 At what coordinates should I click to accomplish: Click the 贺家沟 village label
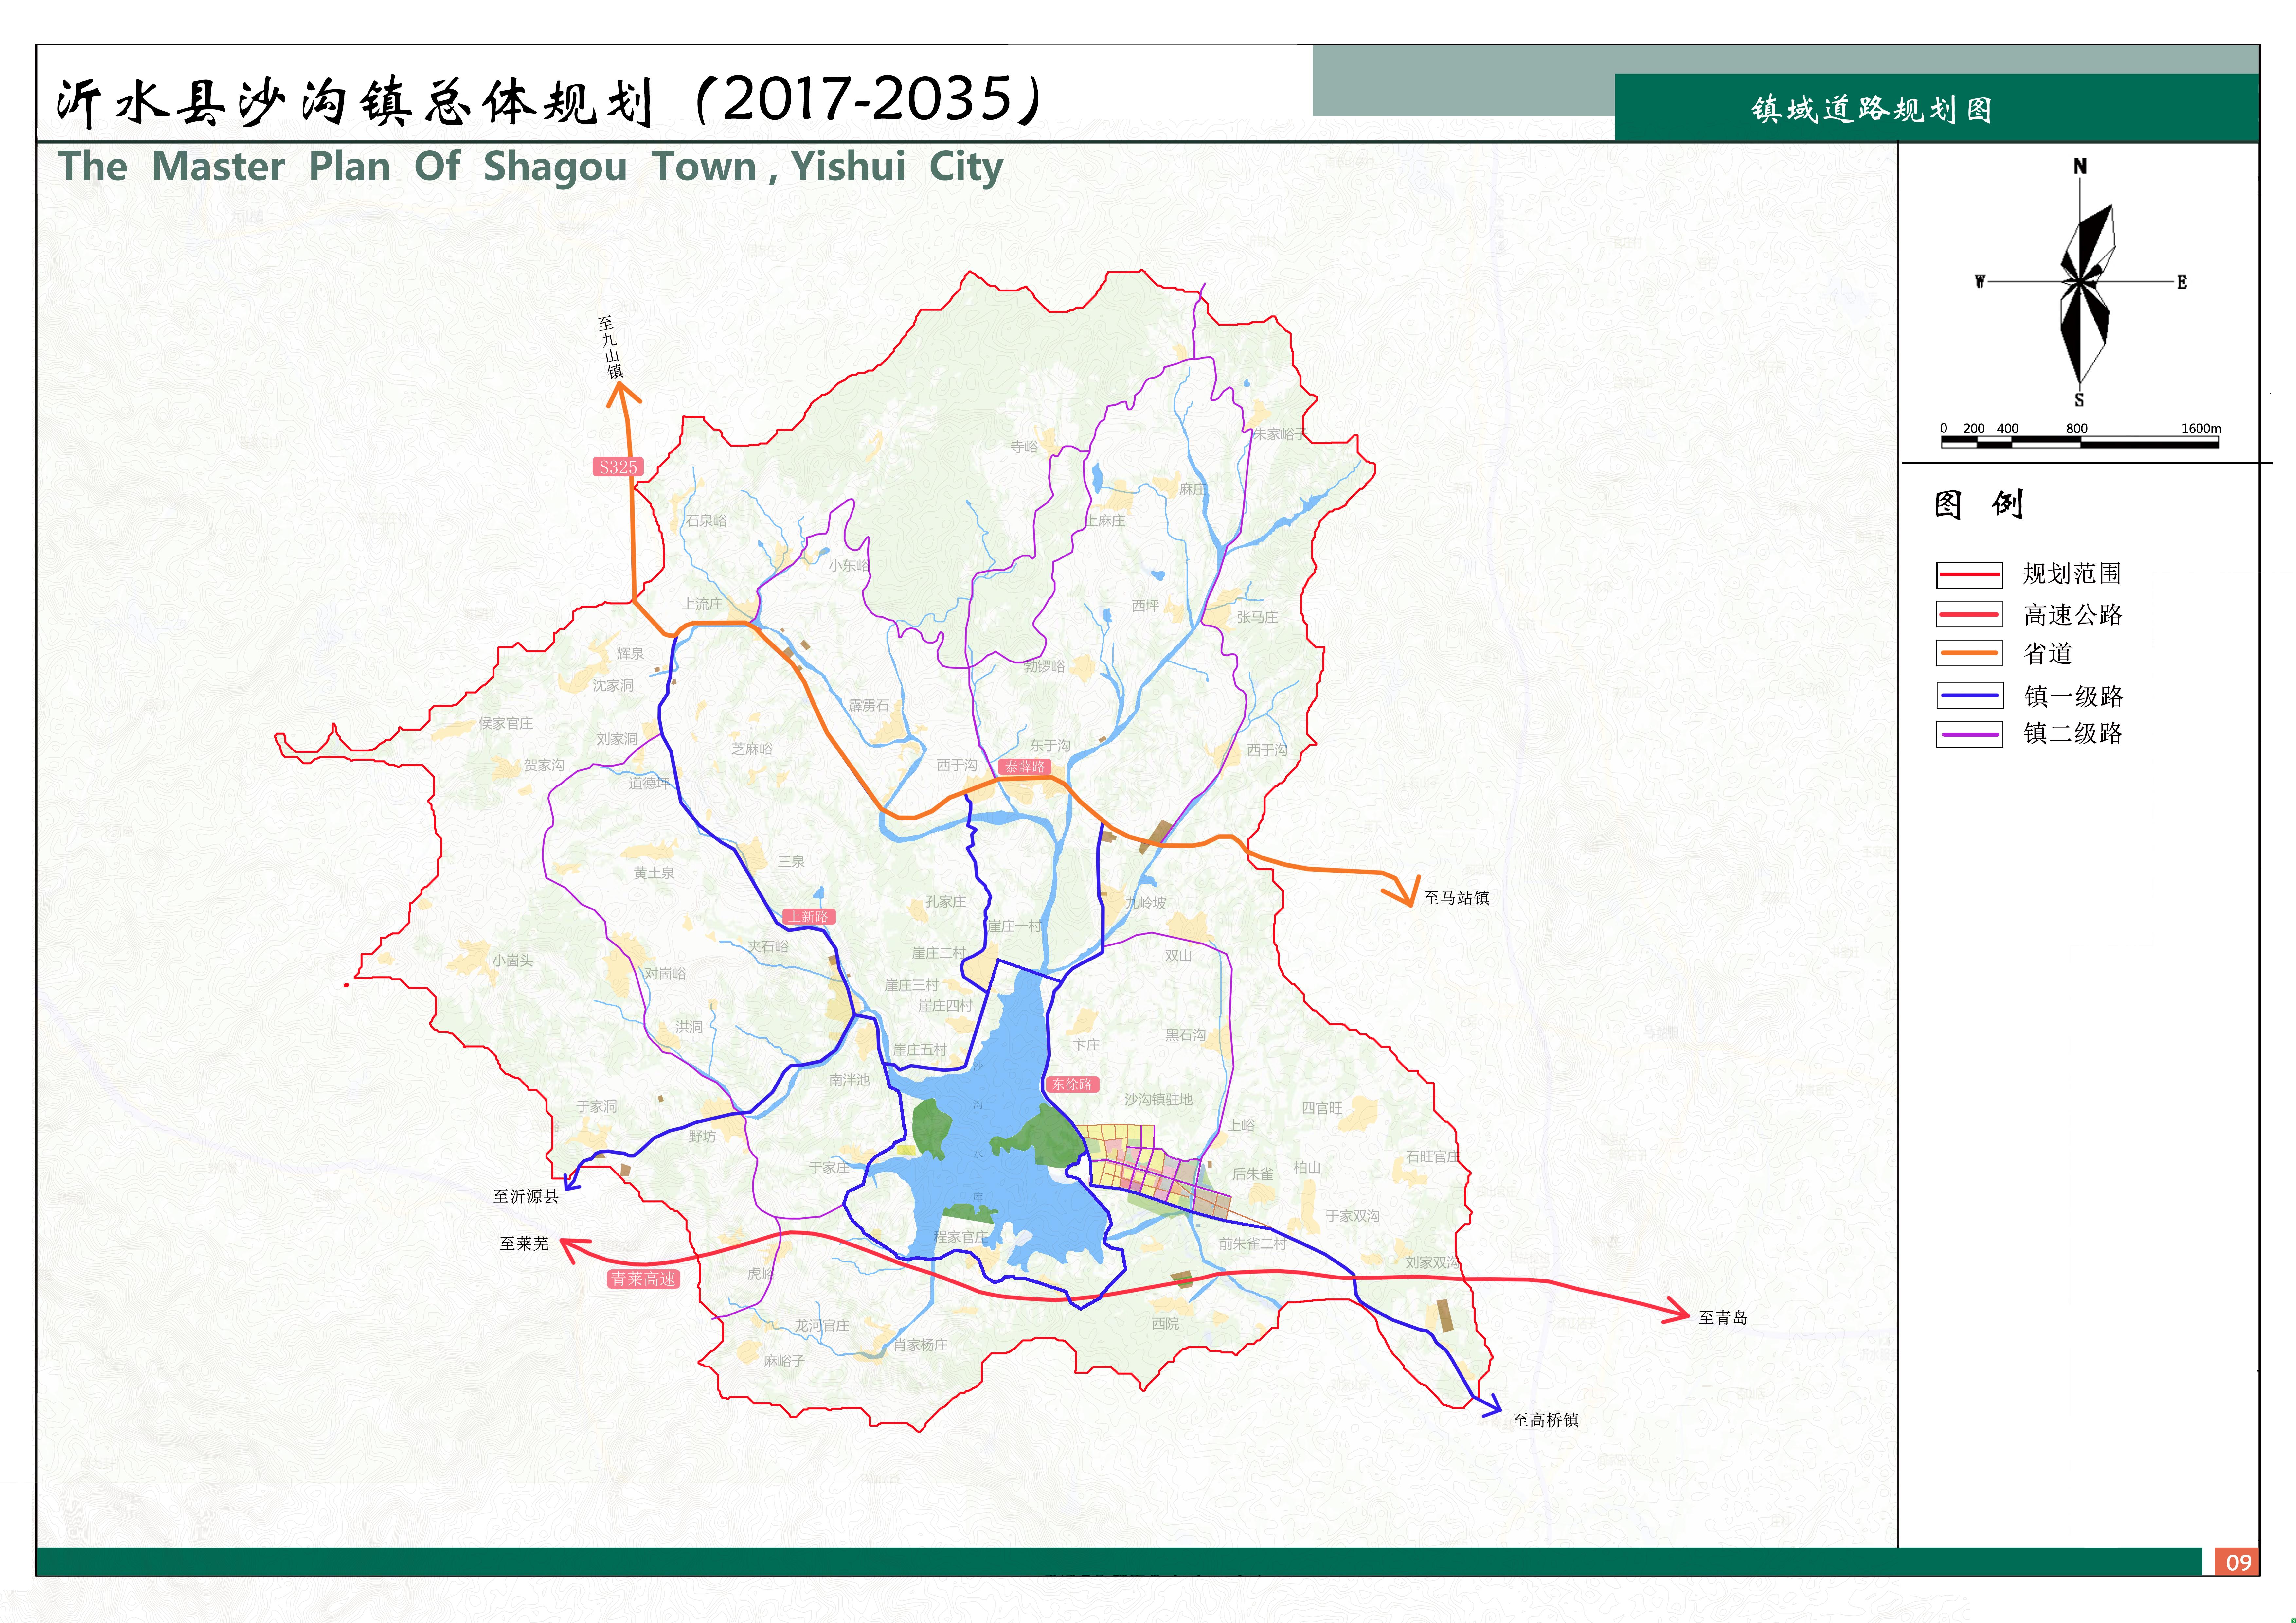point(544,765)
